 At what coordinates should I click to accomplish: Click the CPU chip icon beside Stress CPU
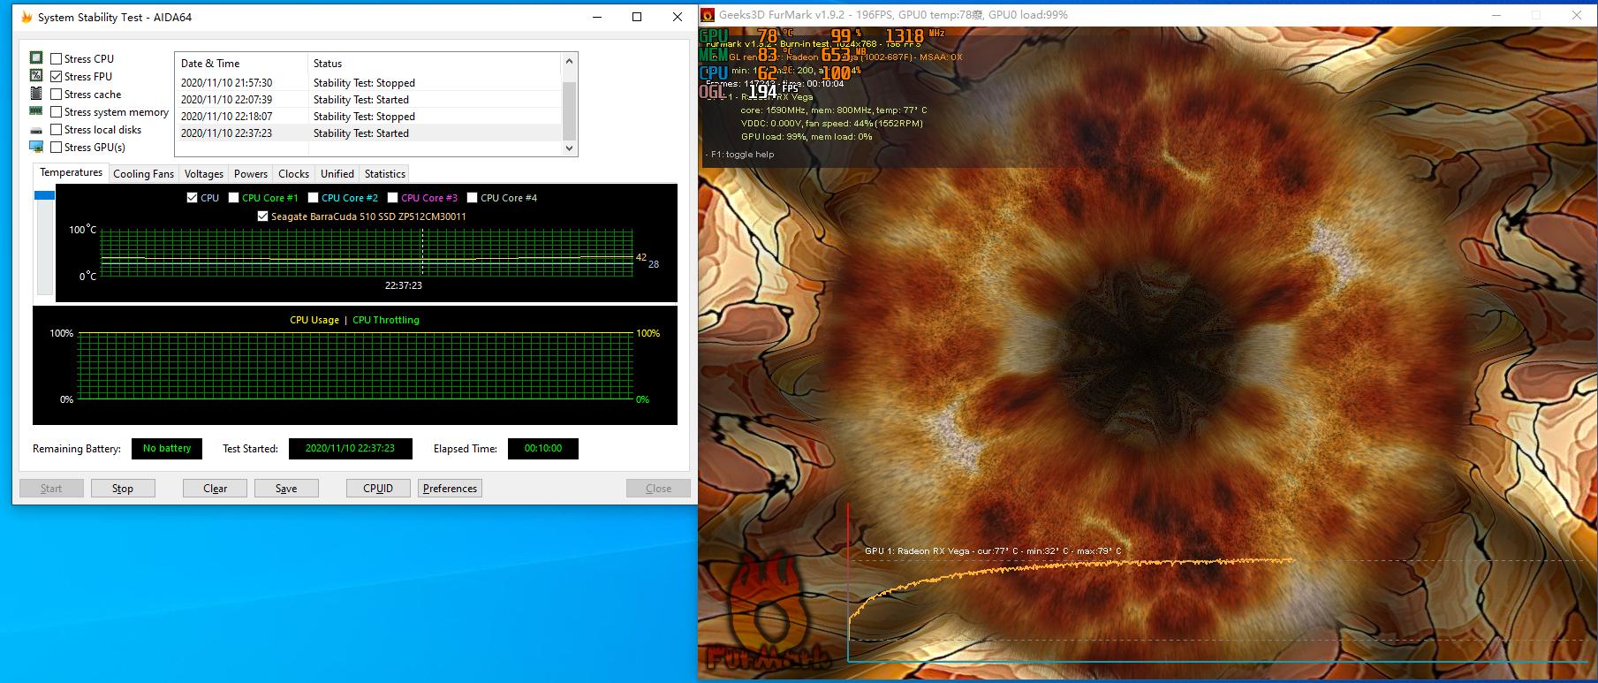[x=36, y=58]
